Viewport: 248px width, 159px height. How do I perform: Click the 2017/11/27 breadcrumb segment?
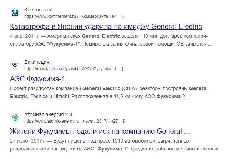pyautogui.click(x=107, y=121)
